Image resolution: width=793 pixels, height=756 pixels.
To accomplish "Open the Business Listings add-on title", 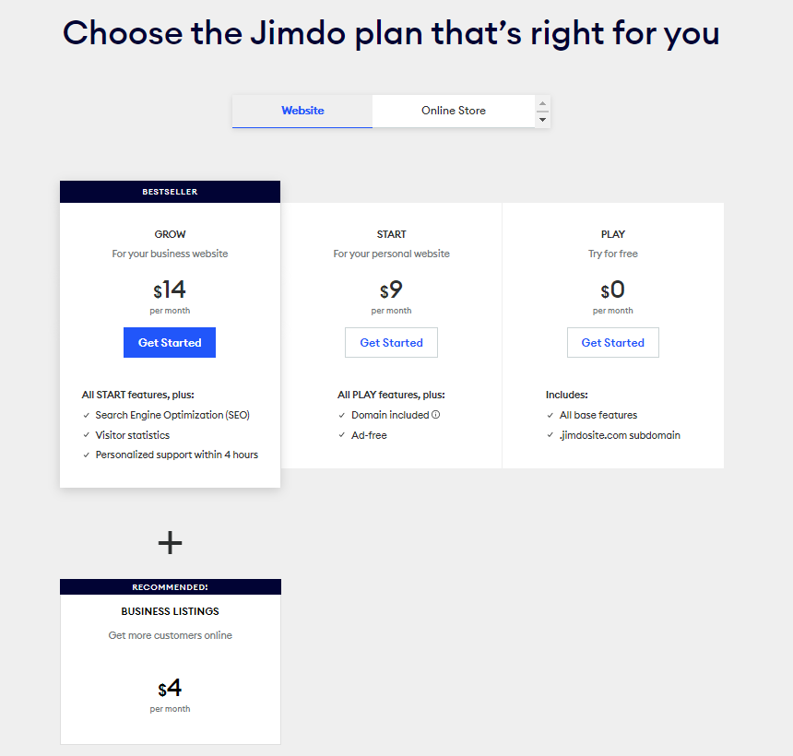I will click(x=170, y=611).
